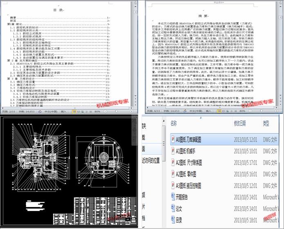Zoom in button in page 4/33 Word window
The width and height of the screenshot is (284, 229).
click(x=277, y=111)
